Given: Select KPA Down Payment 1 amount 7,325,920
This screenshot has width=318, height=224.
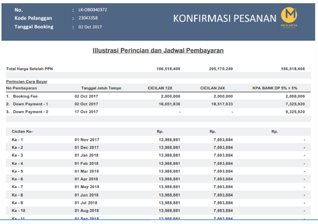Looking at the screenshot, I should [x=295, y=104].
